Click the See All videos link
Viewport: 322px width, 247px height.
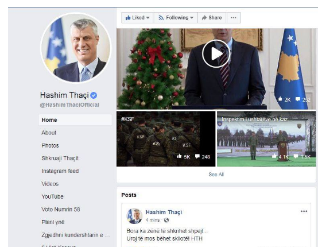click(216, 175)
